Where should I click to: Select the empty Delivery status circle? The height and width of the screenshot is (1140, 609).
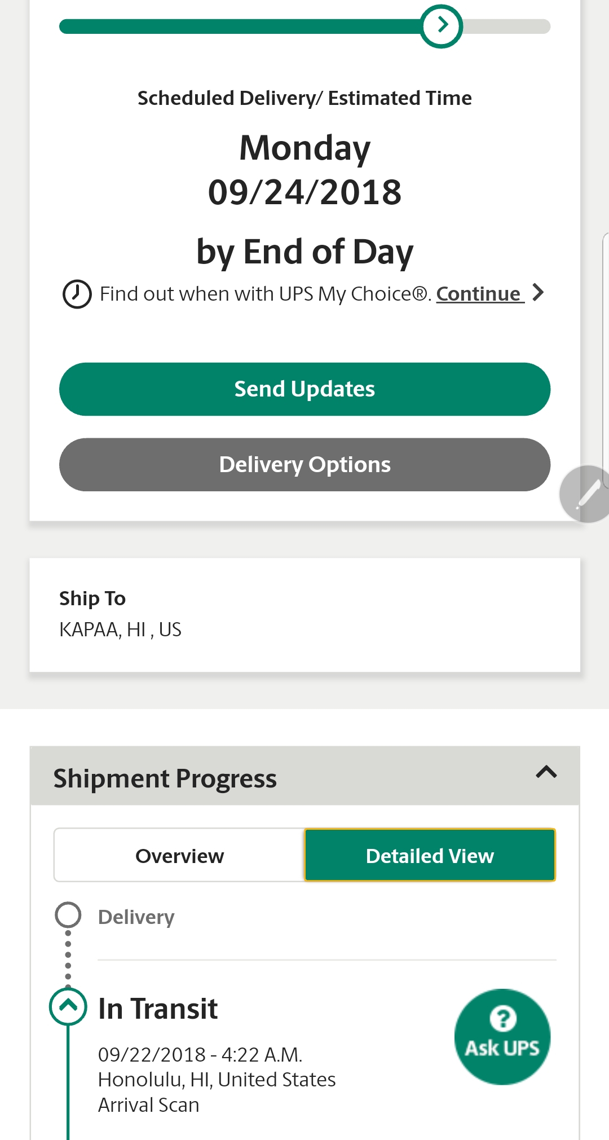click(68, 915)
